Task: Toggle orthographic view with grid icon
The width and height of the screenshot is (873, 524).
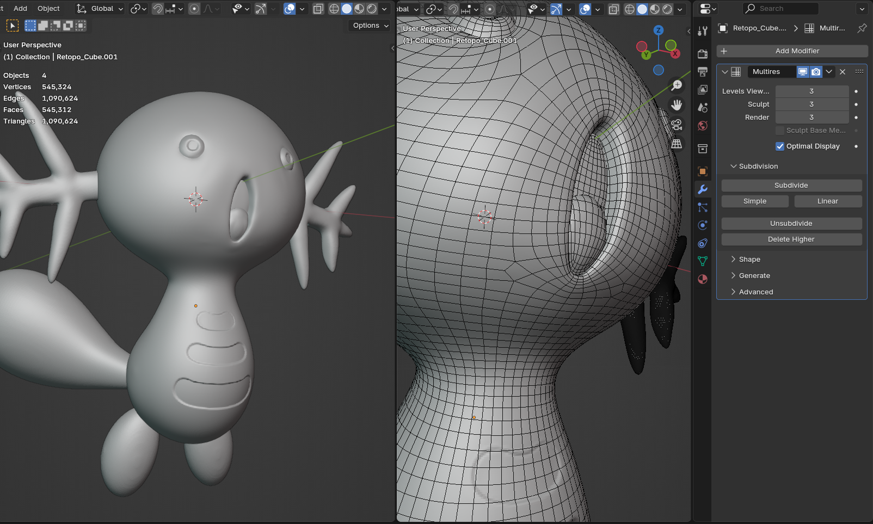Action: [677, 144]
